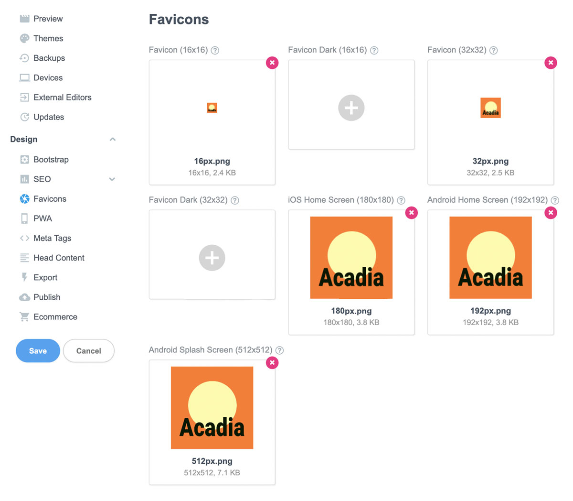Remove the Favicon 16x16 image
The height and width of the screenshot is (501, 573).
pos(272,63)
